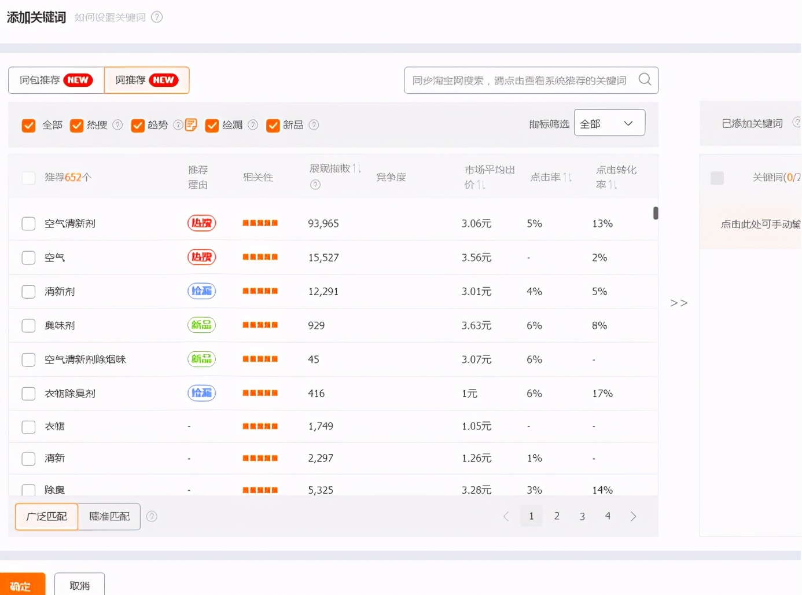Select the checkbox for 空气清新剂
Viewport: 802px width, 595px height.
28,223
